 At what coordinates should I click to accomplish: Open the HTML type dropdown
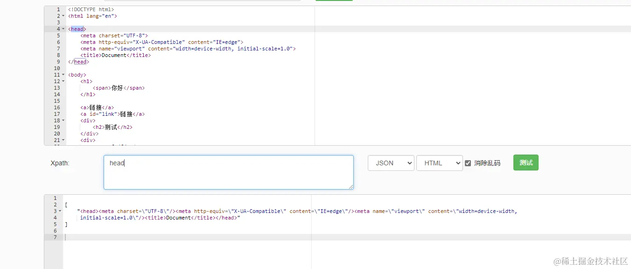click(x=439, y=163)
